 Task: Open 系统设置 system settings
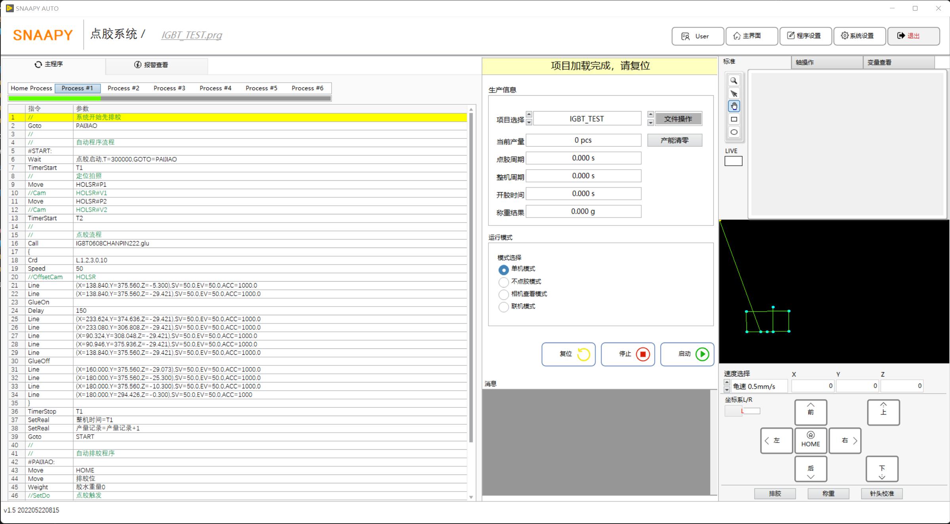point(860,36)
